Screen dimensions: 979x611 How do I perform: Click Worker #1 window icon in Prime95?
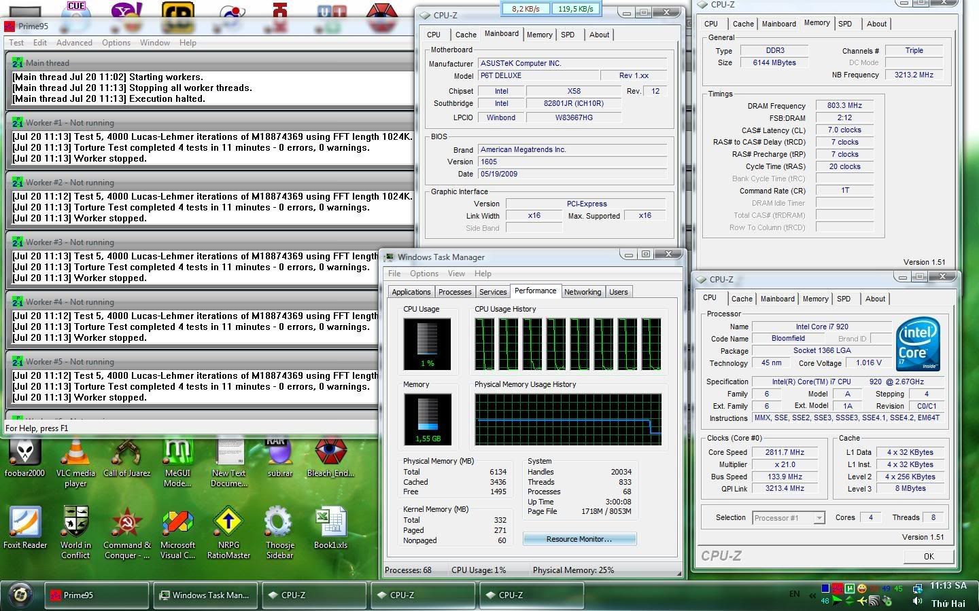(x=18, y=123)
